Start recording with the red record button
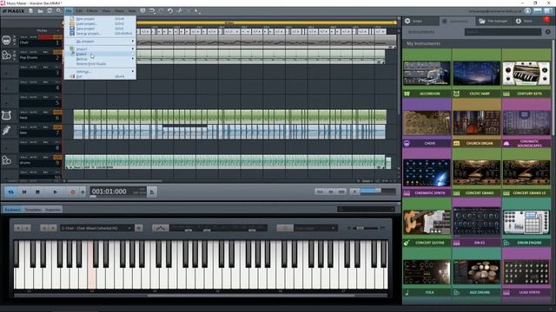 [x=73, y=192]
